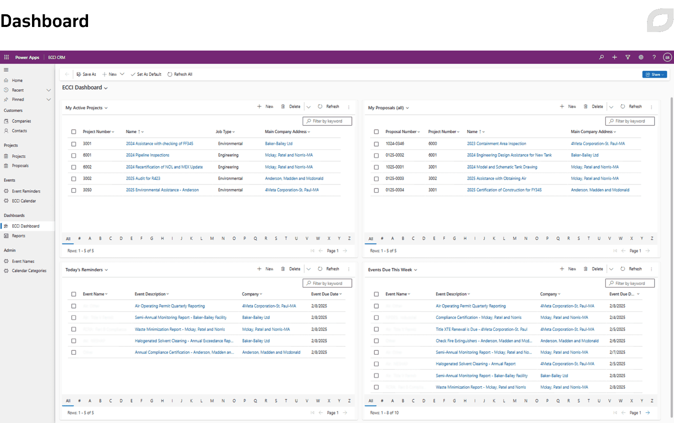Open the 2025 Audit for R423 link
The height and width of the screenshot is (423, 674).
pos(143,179)
